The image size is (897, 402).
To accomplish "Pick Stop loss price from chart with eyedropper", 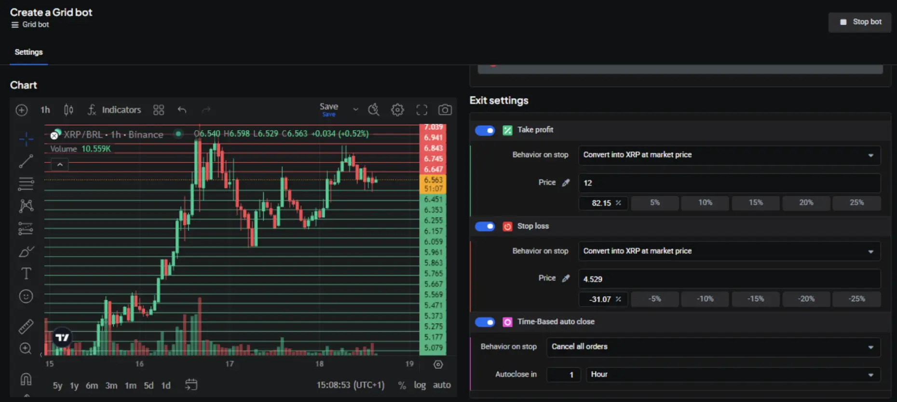I will [566, 278].
